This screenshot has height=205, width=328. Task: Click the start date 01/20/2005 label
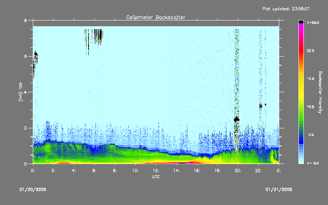tap(33, 189)
